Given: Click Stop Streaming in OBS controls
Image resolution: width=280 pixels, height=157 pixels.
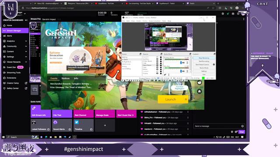Looking at the screenshot, I should 204,58.
